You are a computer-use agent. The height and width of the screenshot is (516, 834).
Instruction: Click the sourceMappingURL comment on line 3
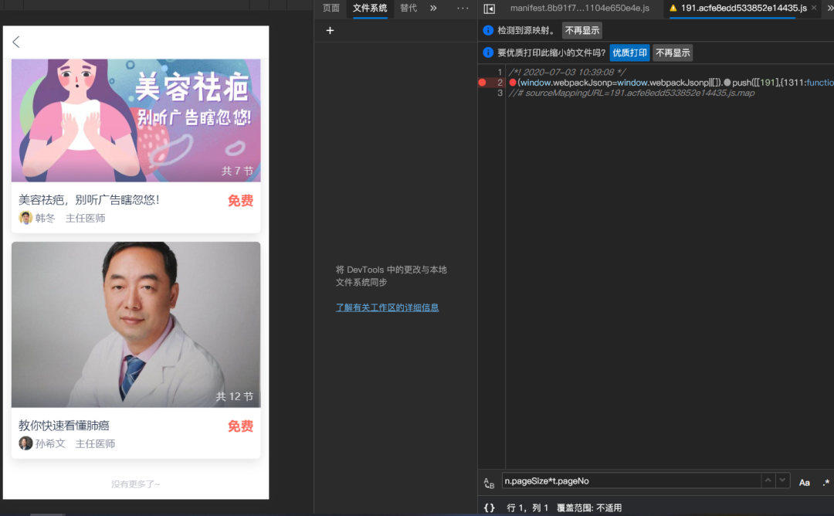click(x=632, y=93)
